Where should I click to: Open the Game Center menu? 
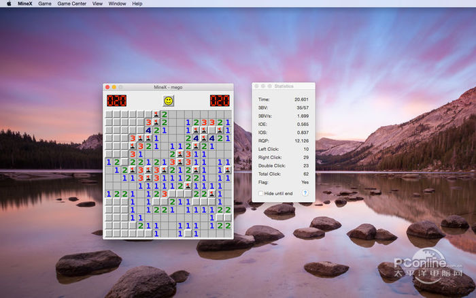click(71, 3)
